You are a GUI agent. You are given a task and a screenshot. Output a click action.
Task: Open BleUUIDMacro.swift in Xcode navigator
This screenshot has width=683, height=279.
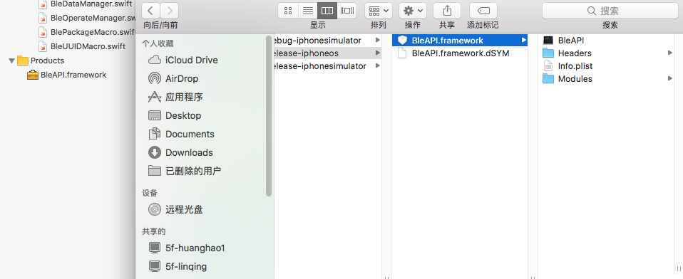tap(82, 46)
